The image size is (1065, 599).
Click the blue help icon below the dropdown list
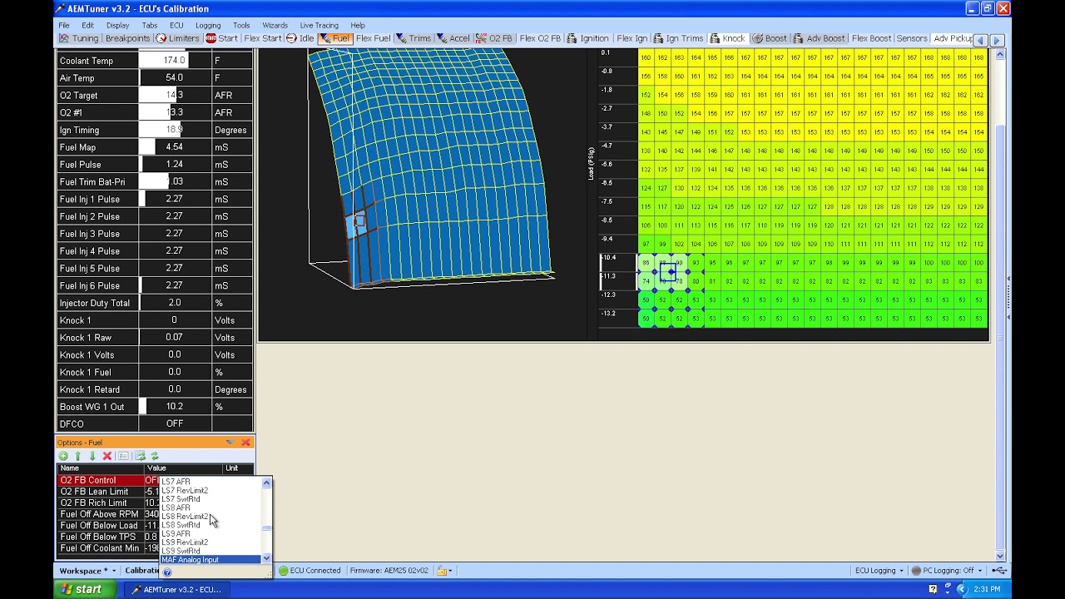[x=167, y=572]
